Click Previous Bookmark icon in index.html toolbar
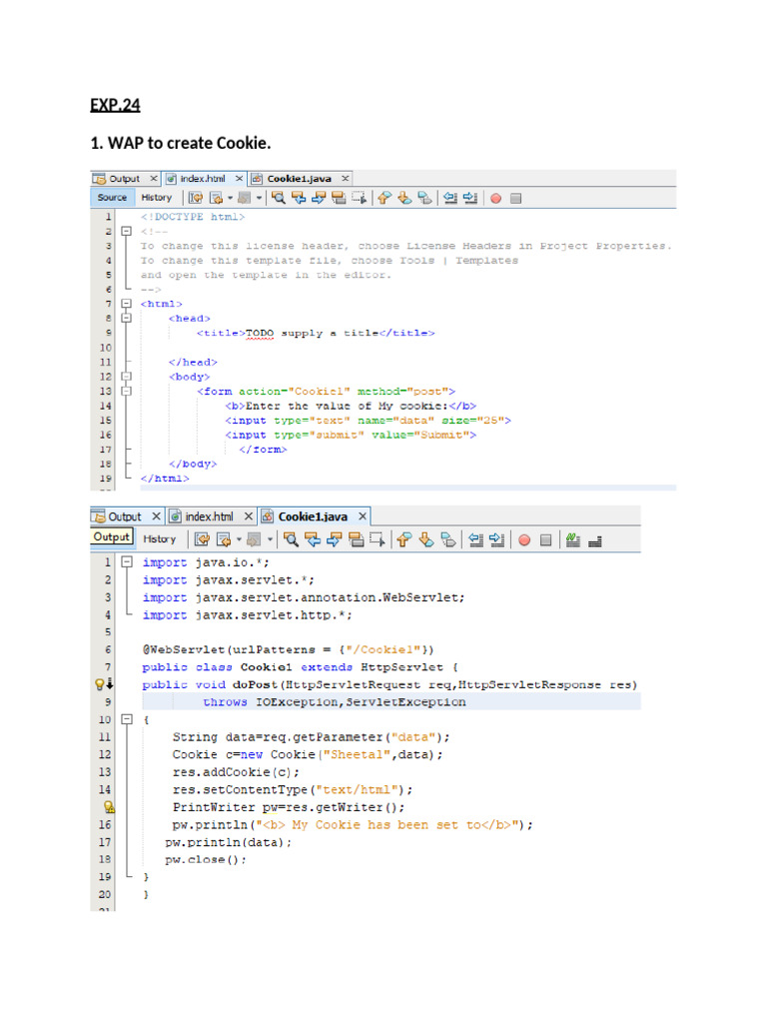Viewport: 767px width, 1023px height. tap(383, 198)
